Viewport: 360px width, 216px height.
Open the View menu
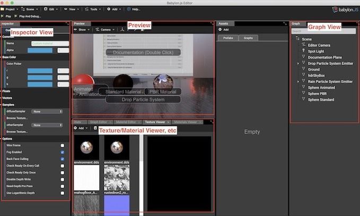coord(72,9)
